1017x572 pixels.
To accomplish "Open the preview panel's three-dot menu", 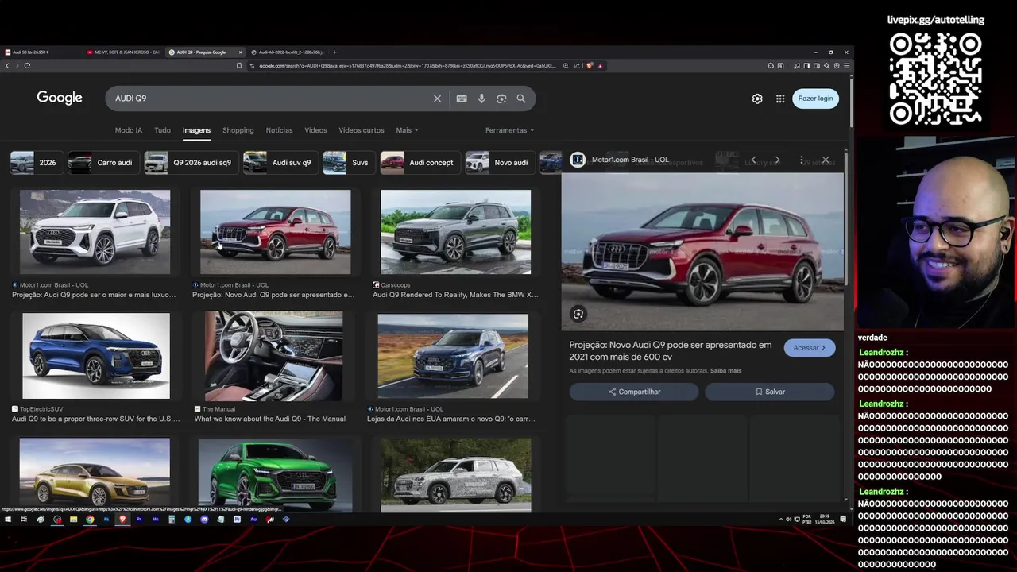I will coord(802,160).
